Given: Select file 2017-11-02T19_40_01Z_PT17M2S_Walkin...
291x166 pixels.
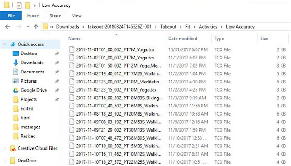Looking at the screenshot, I should click(119, 74).
